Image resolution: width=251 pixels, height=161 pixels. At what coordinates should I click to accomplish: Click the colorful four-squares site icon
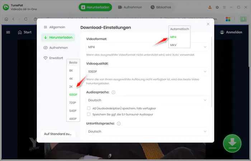pyautogui.click(x=228, y=19)
